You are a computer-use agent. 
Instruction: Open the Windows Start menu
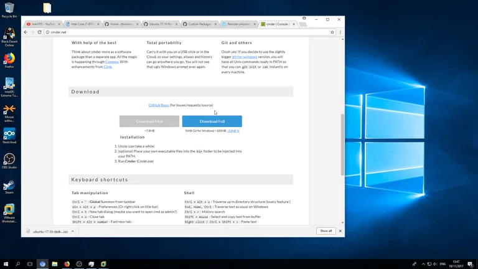(6, 264)
